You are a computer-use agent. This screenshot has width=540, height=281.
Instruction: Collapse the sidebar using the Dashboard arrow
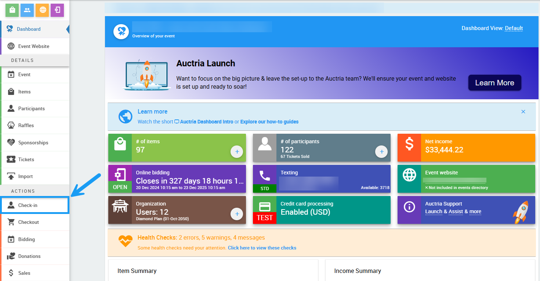[x=68, y=29]
